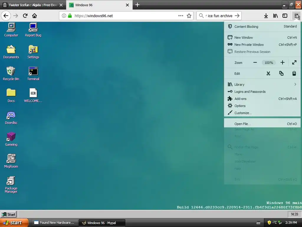The height and width of the screenshot is (227, 302).
Task: Select Customize... menu entry
Action: click(262, 113)
